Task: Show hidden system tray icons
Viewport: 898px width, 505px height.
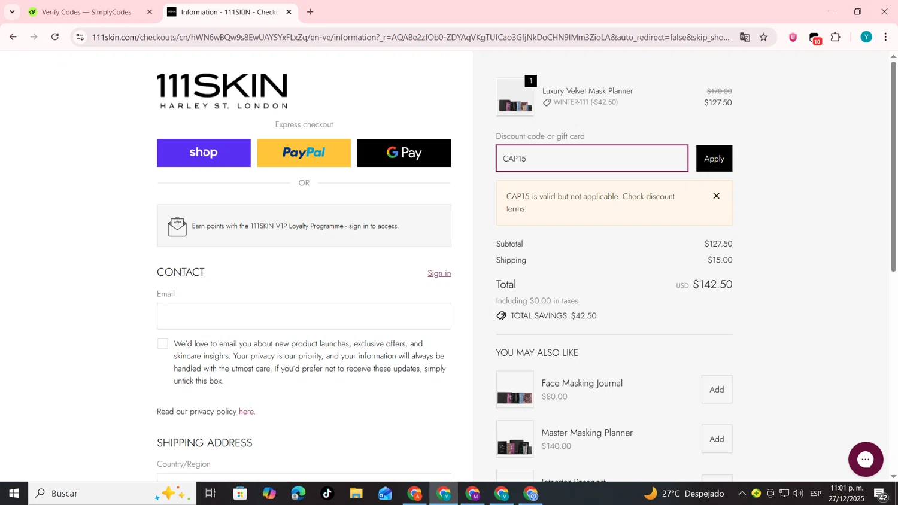Action: tap(742, 494)
